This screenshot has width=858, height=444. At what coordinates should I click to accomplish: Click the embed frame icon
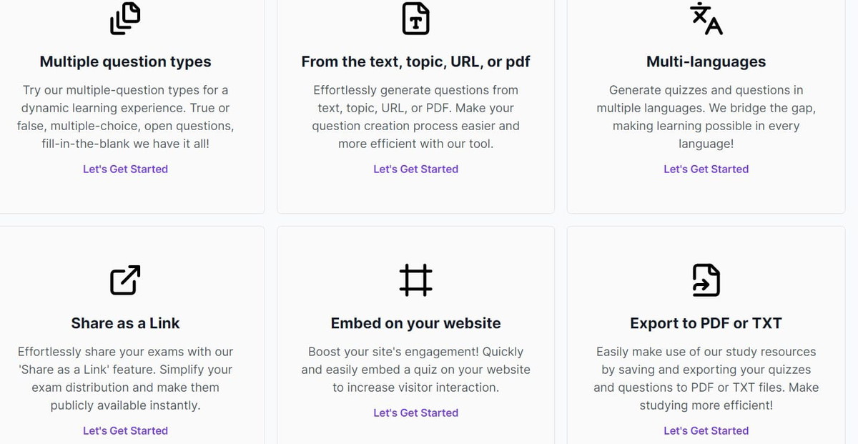point(415,280)
